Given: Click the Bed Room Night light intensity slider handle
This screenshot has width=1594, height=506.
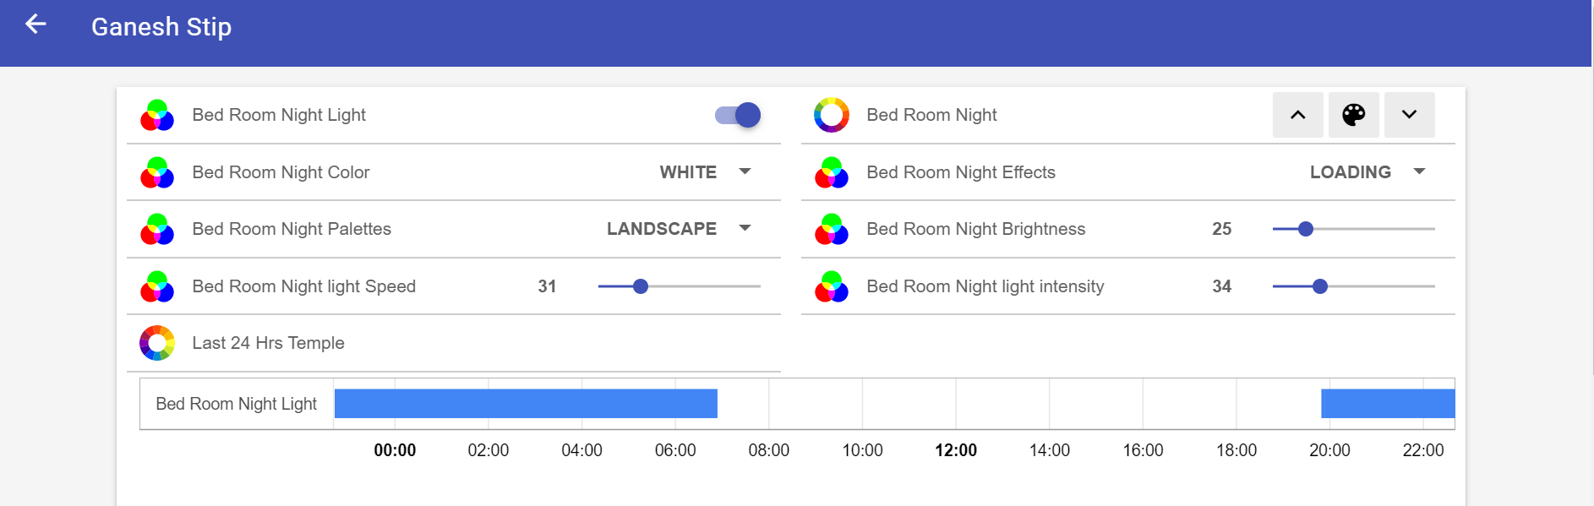Looking at the screenshot, I should coord(1320,286).
